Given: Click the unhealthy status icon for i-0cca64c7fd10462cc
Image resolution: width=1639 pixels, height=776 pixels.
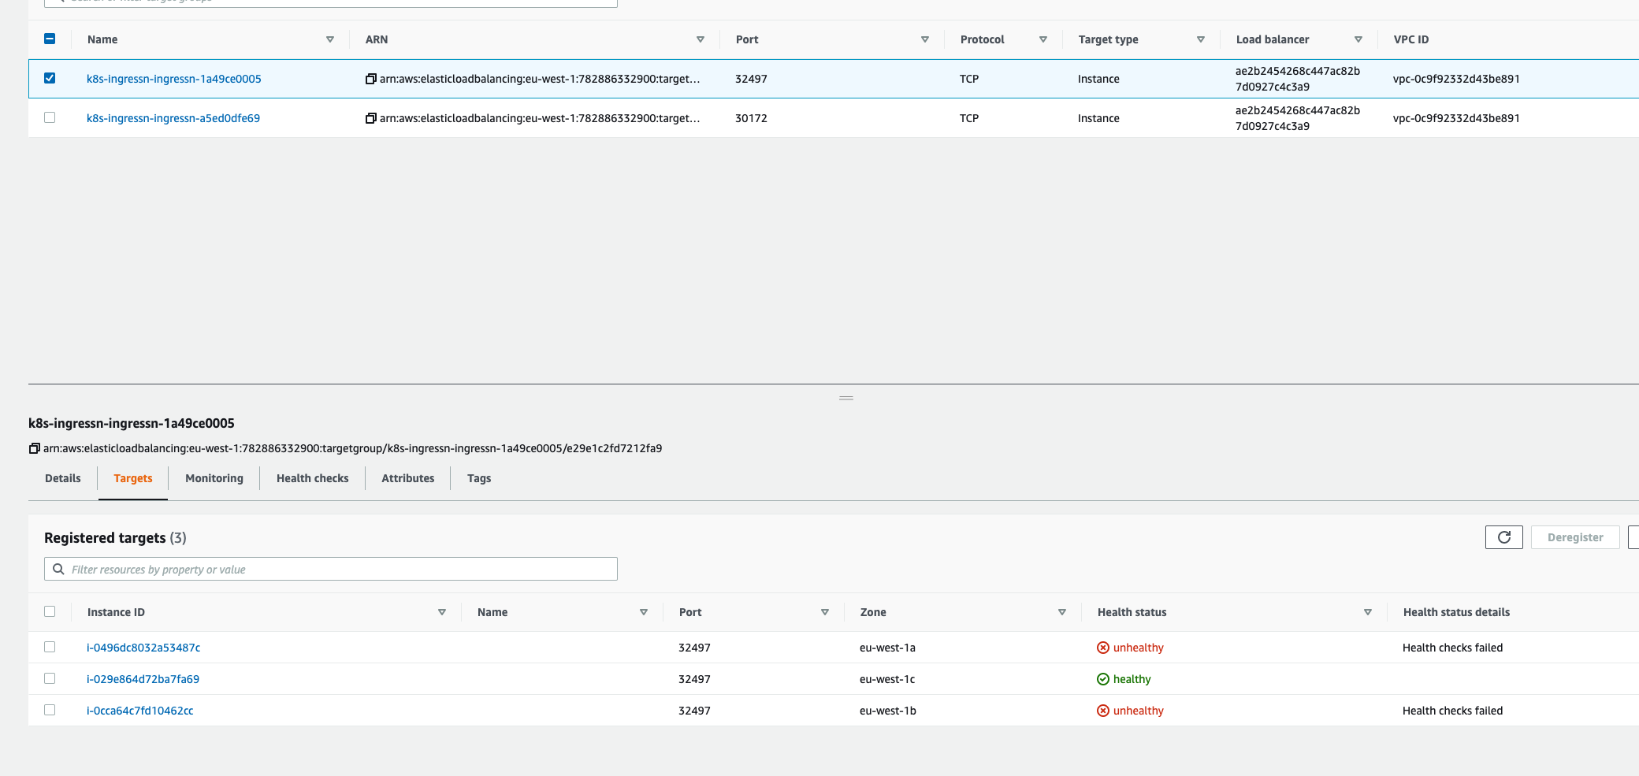Looking at the screenshot, I should (x=1102, y=710).
